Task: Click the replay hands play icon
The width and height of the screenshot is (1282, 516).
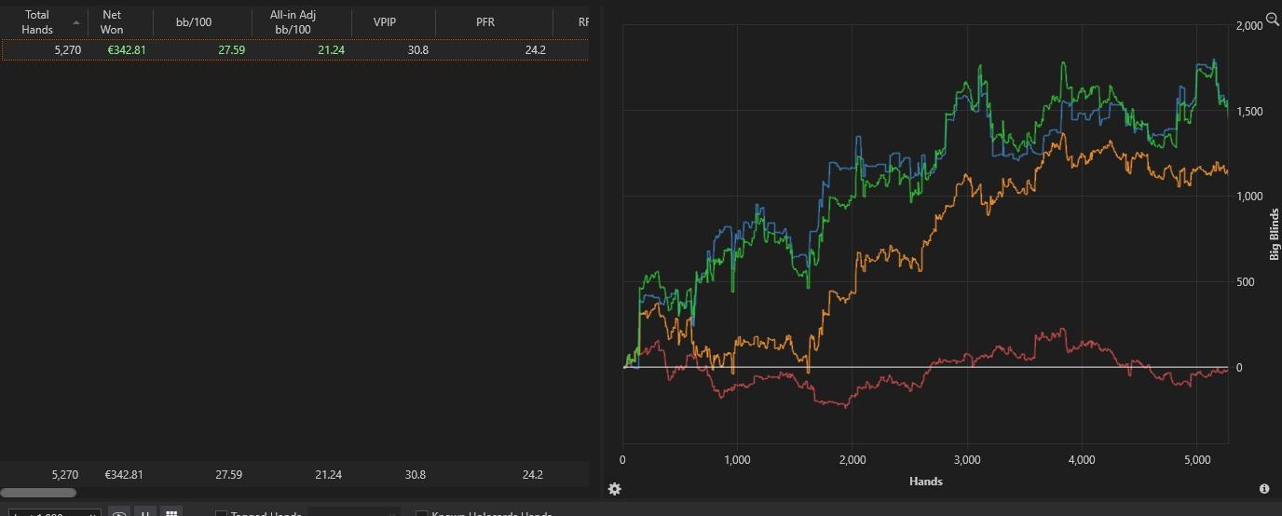Action: coord(119,513)
